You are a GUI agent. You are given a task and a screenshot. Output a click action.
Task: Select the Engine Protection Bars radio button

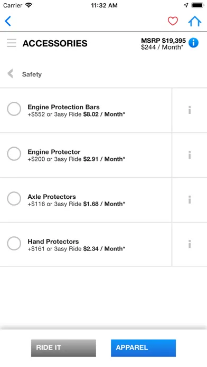tap(14, 109)
